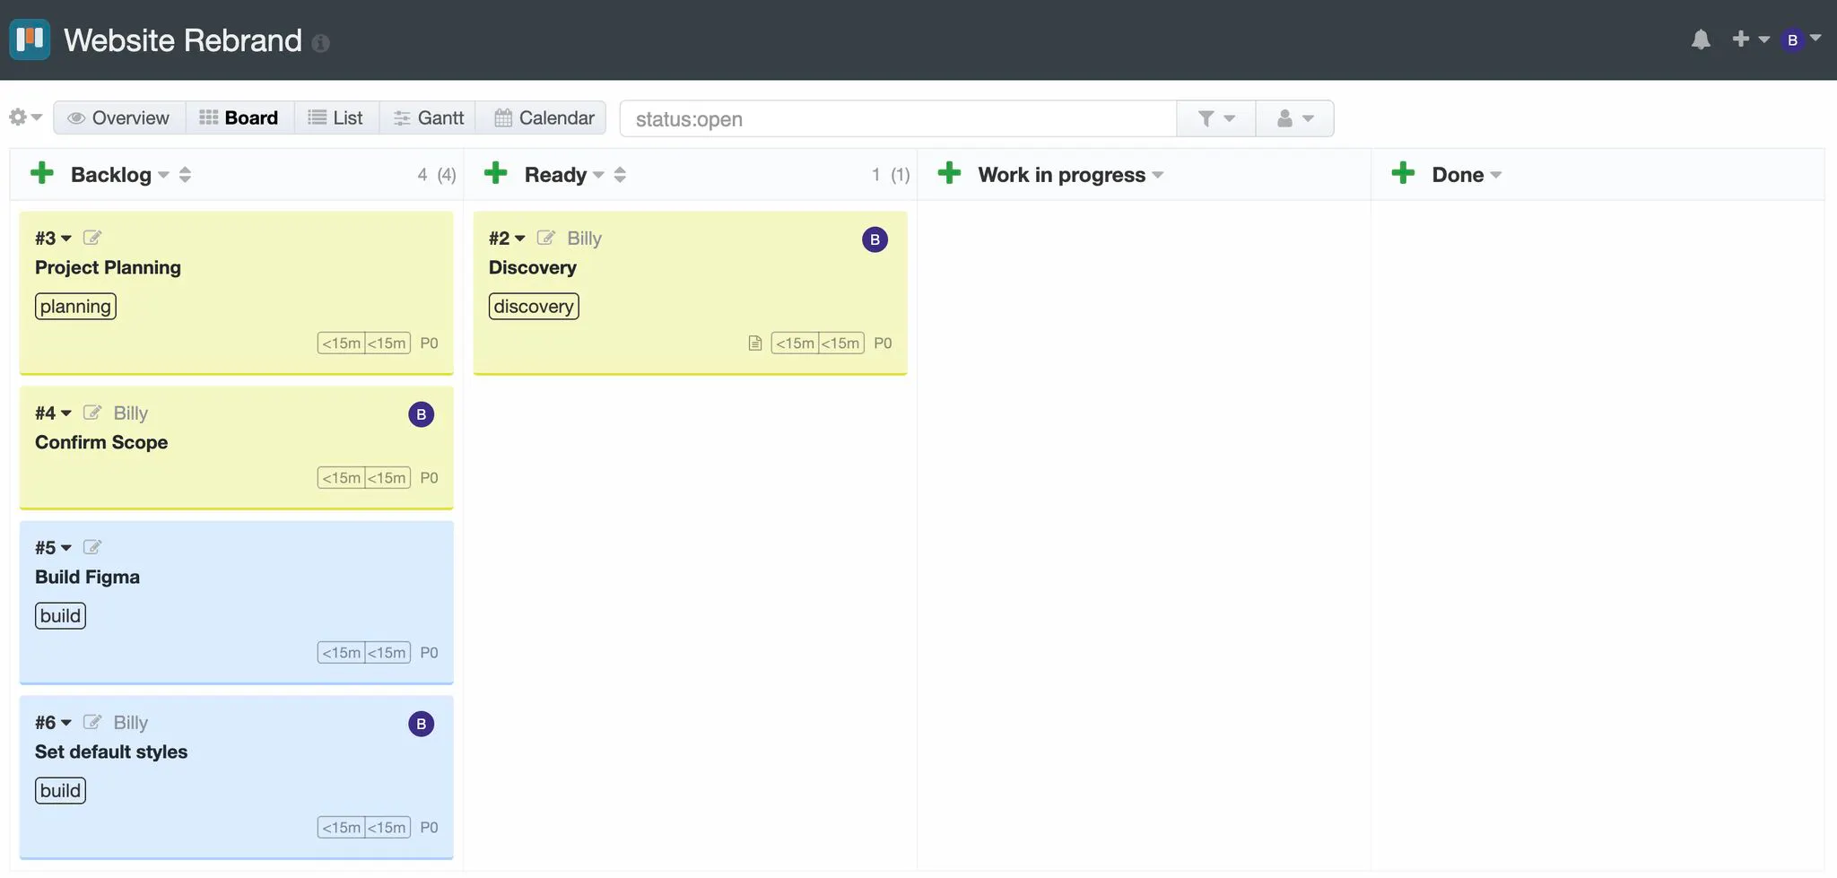Viewport: 1837px width, 878px height.
Task: Switch to Board view
Action: 239,117
